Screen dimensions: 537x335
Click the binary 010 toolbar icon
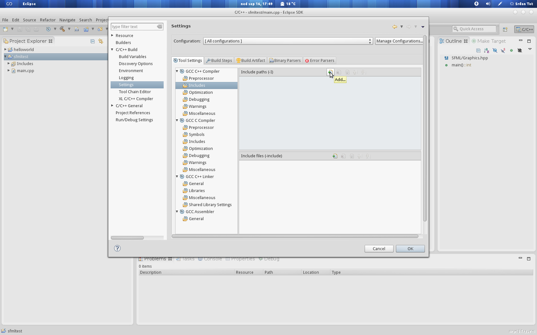[77, 29]
